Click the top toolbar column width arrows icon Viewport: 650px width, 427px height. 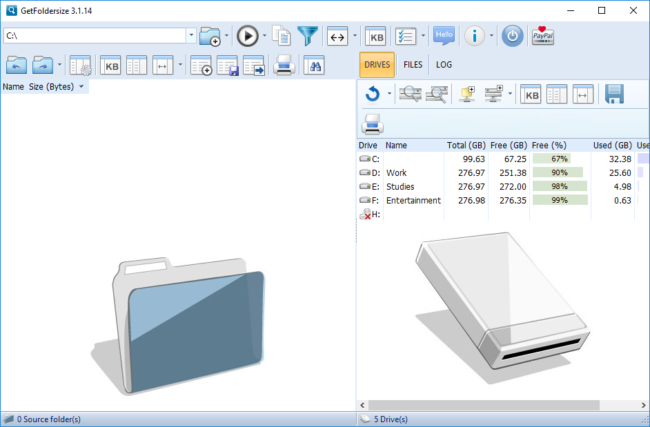coord(337,37)
